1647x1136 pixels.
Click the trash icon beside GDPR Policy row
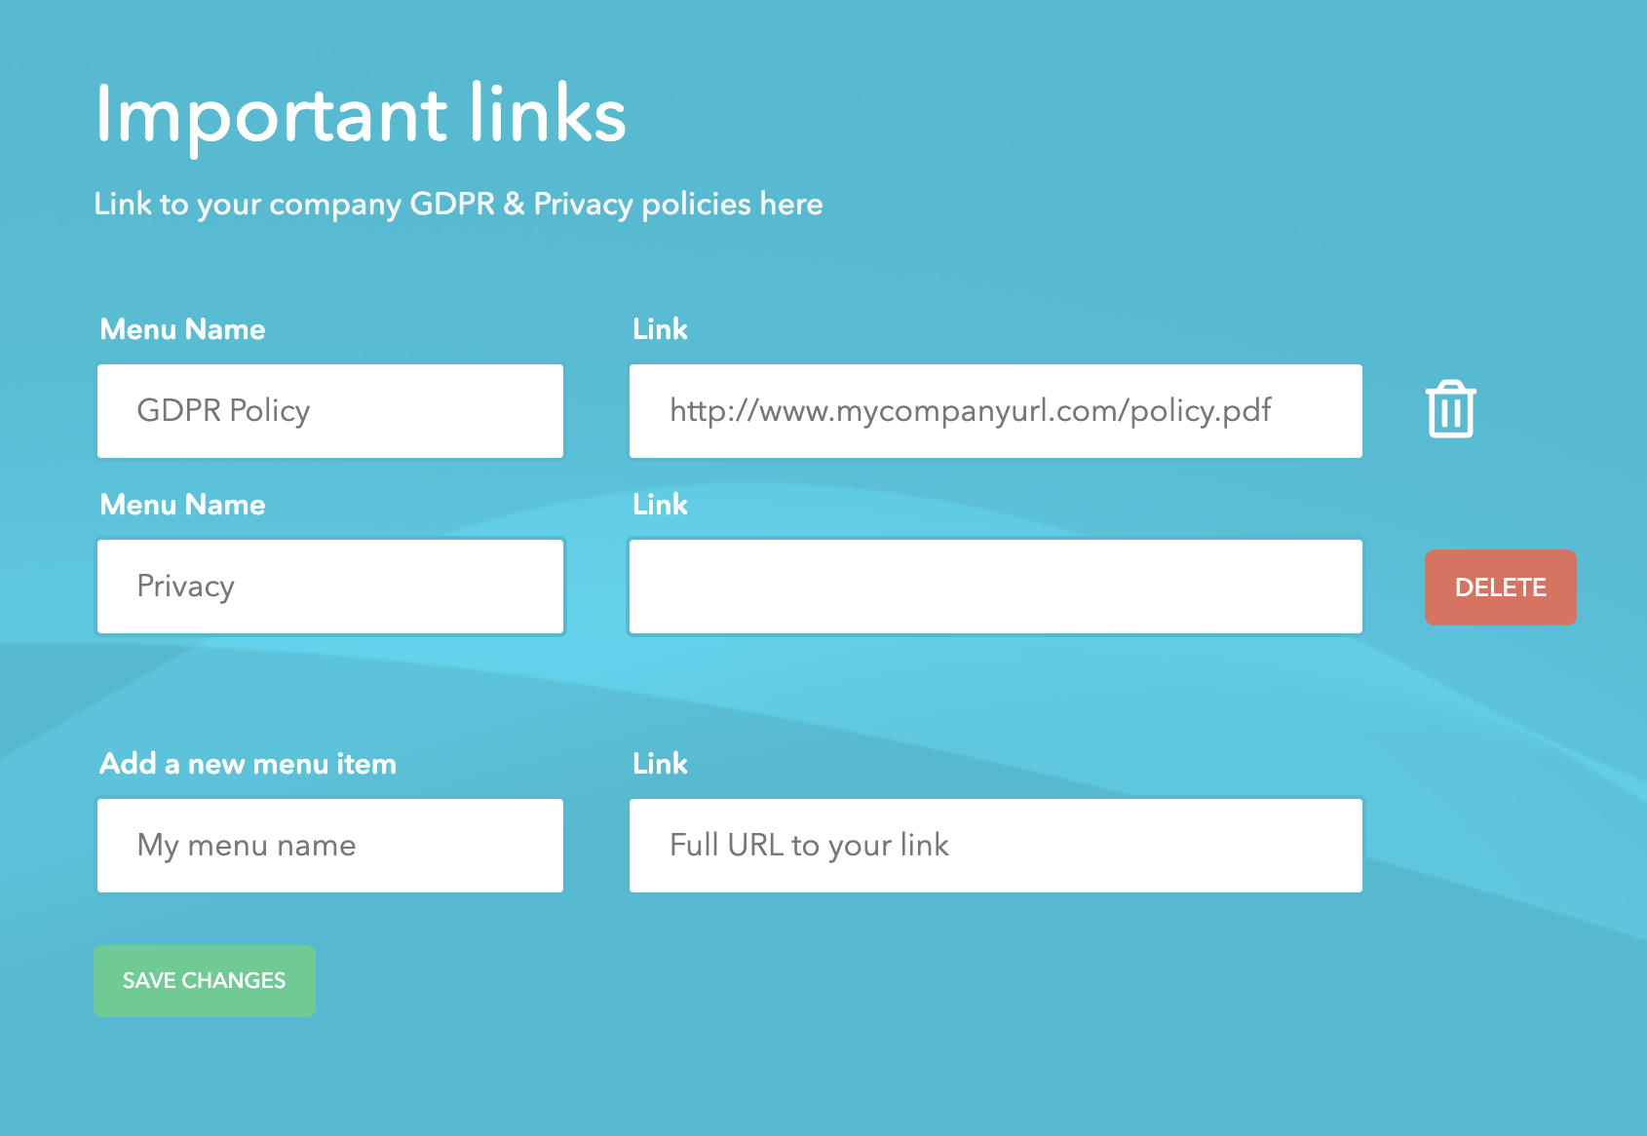pos(1450,410)
